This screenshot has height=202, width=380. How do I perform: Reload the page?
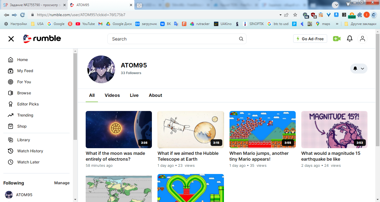pyautogui.click(x=23, y=15)
